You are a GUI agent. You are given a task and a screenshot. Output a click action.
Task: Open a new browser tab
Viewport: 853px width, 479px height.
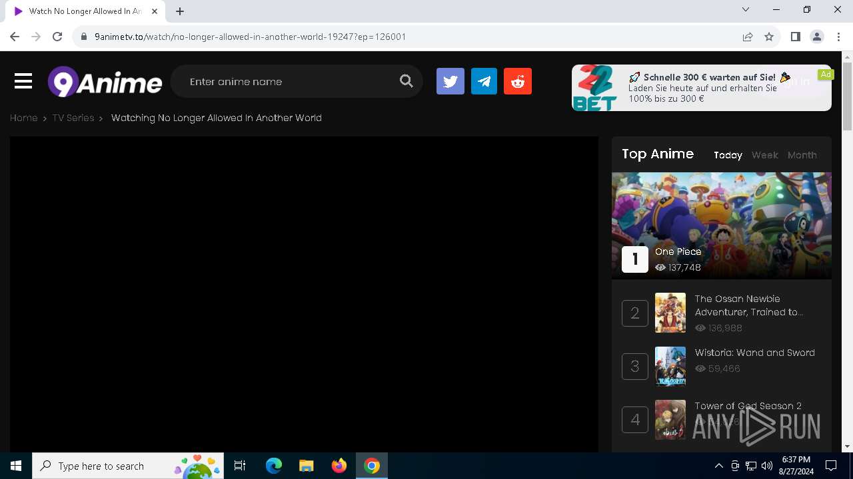(x=180, y=11)
